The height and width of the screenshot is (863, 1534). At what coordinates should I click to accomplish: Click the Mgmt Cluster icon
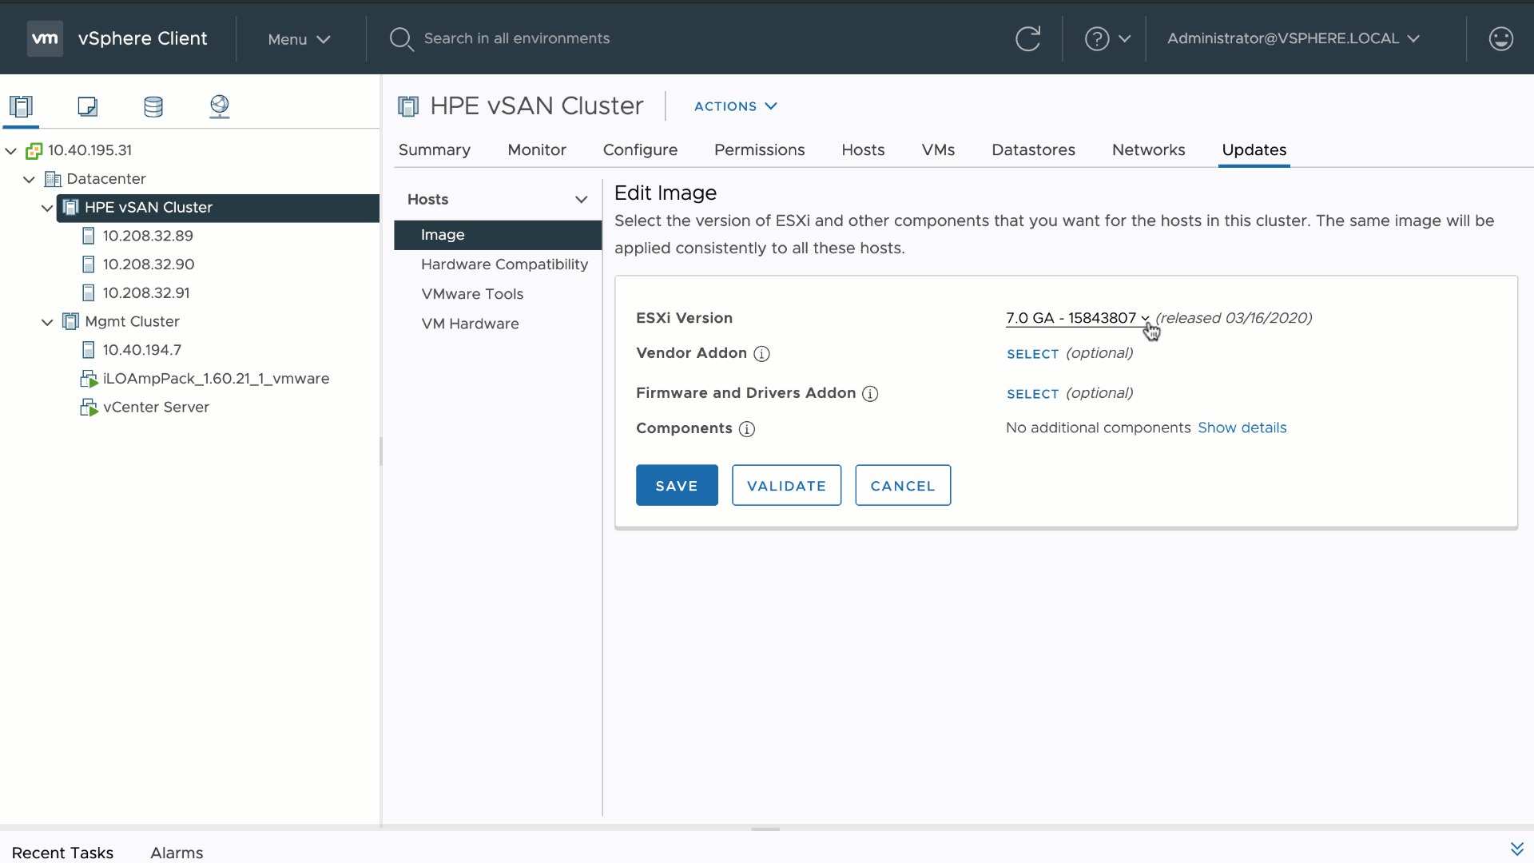(71, 321)
